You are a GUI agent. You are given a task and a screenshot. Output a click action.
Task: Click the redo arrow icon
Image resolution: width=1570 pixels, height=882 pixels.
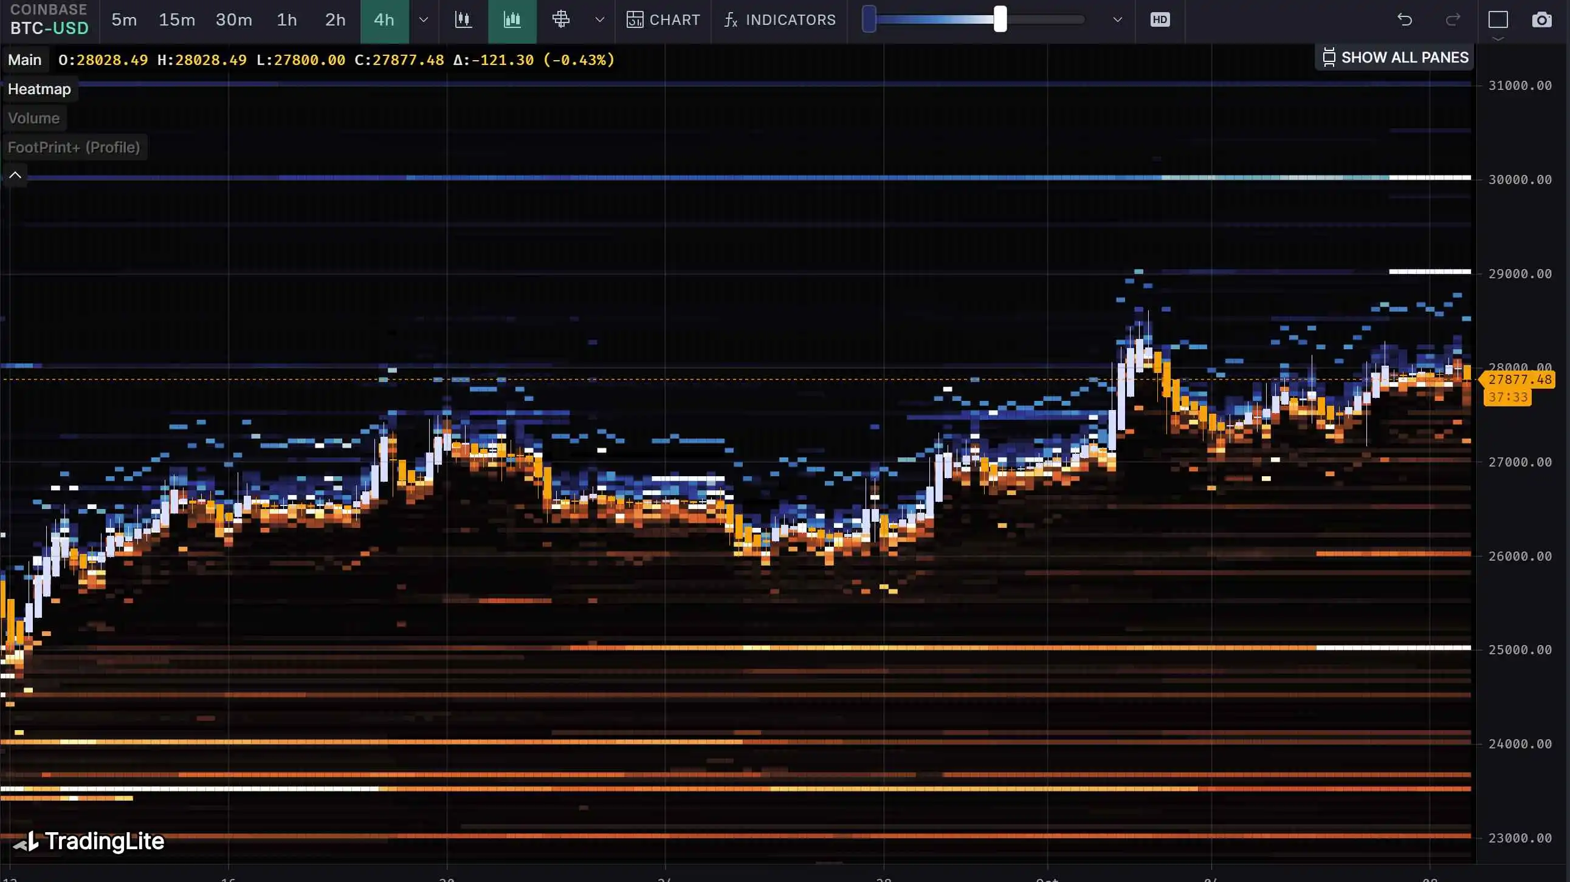tap(1453, 20)
